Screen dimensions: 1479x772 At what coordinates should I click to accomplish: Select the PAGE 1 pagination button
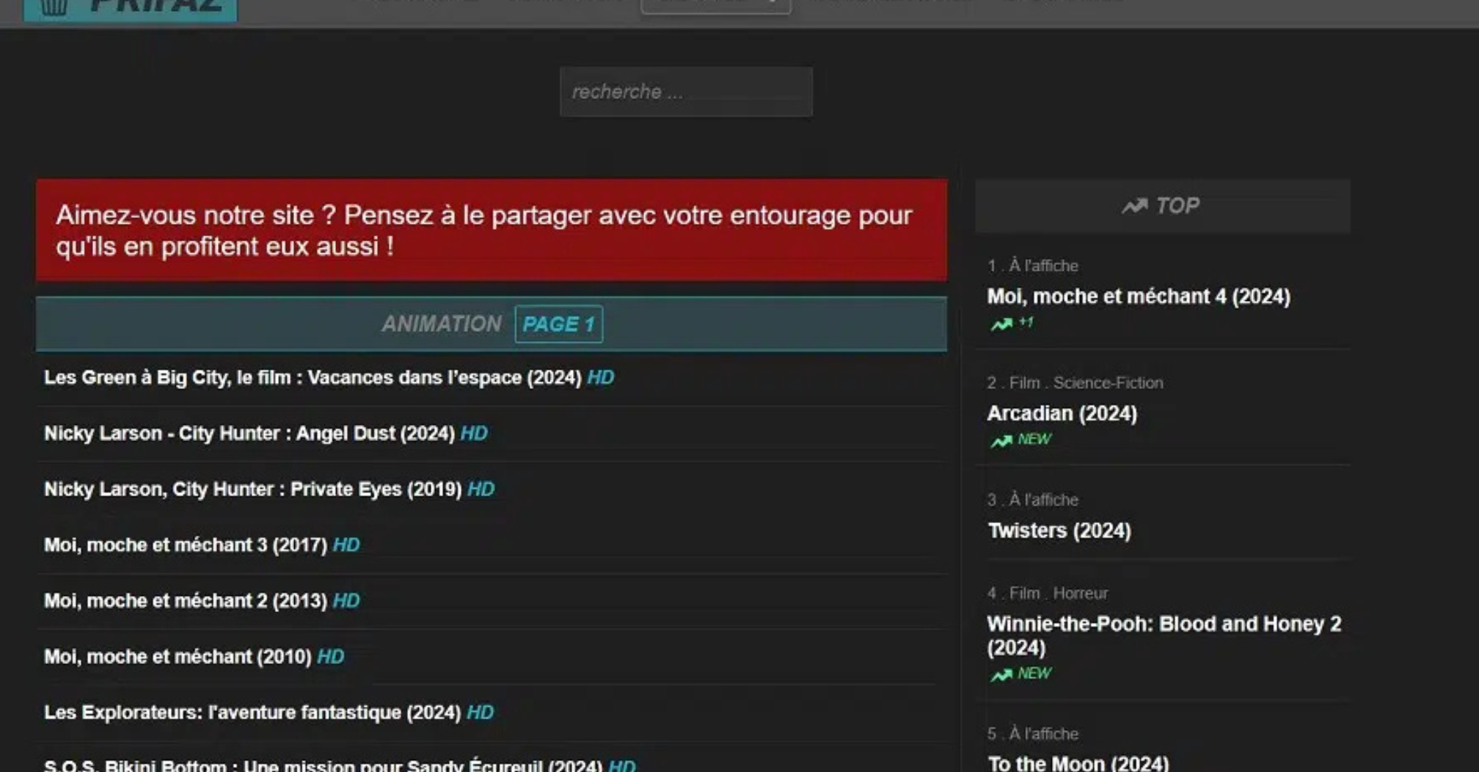[558, 324]
